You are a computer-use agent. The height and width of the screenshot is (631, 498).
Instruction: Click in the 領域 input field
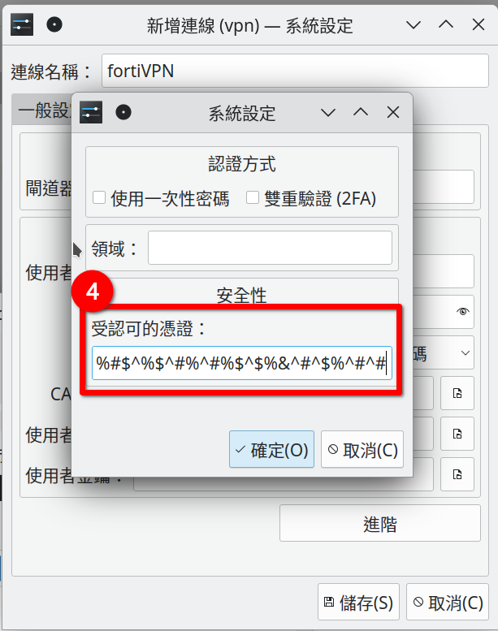pyautogui.click(x=270, y=248)
